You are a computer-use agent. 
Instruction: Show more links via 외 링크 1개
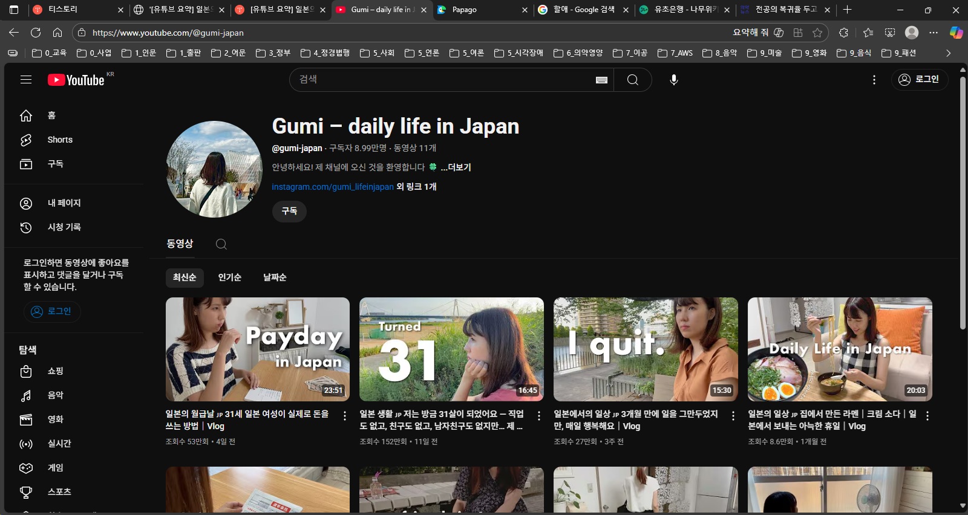tap(416, 187)
